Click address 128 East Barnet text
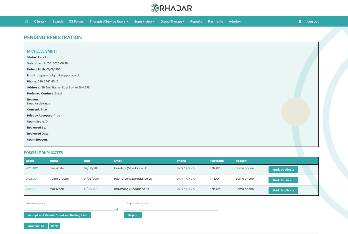The height and width of the screenshot is (234, 348). (x=65, y=87)
